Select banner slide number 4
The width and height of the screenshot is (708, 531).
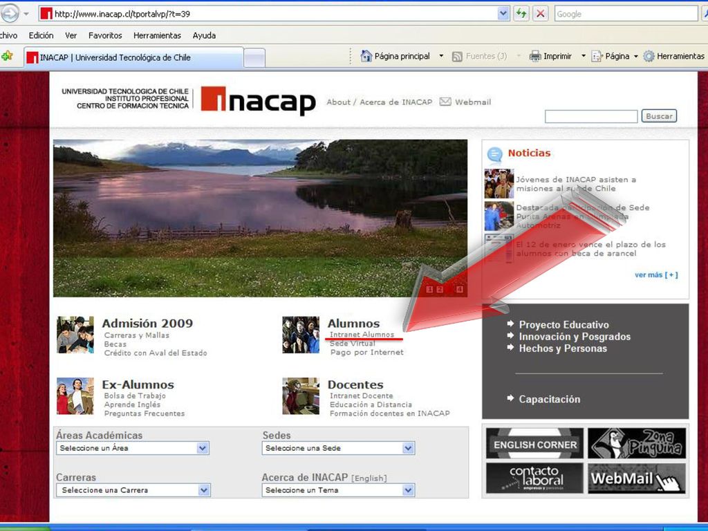[460, 290]
